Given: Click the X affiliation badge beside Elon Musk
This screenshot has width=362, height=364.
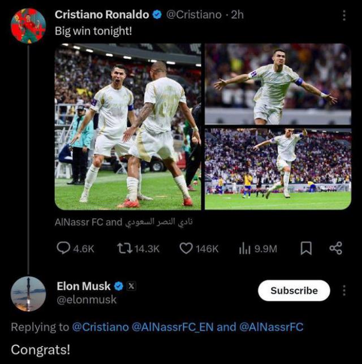Looking at the screenshot, I should click(x=131, y=286).
